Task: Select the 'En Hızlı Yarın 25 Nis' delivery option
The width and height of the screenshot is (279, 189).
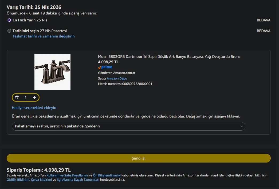Action: [x=9, y=20]
